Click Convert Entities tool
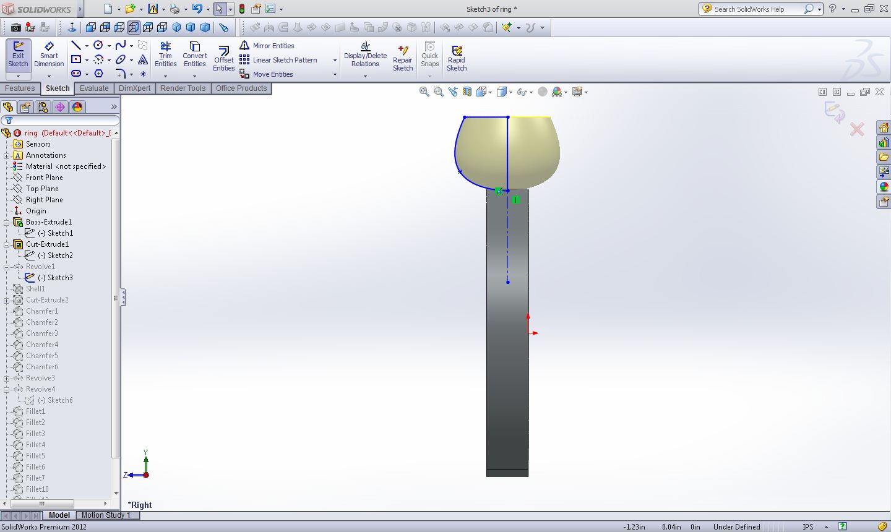Screen dimensions: 891x532 tap(194, 55)
